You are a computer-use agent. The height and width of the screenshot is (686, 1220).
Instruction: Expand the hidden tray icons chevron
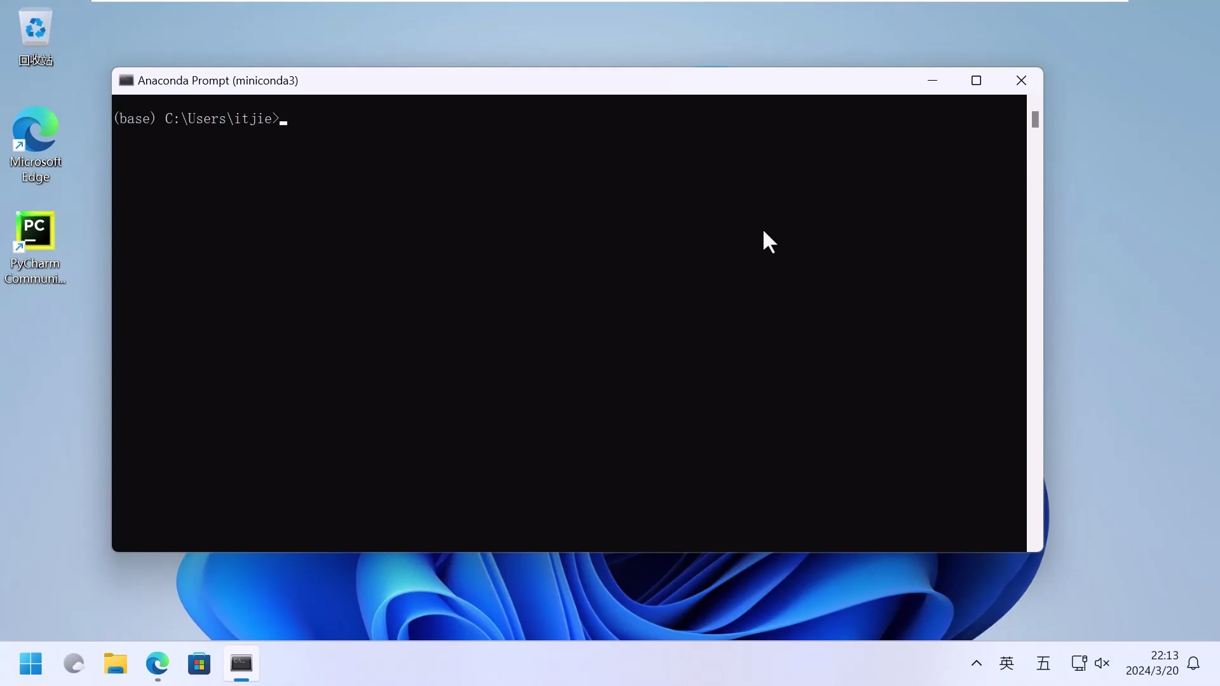pos(976,663)
